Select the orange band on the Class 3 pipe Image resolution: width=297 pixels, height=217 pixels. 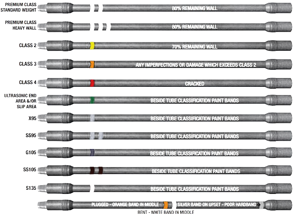pyautogui.click(x=93, y=65)
